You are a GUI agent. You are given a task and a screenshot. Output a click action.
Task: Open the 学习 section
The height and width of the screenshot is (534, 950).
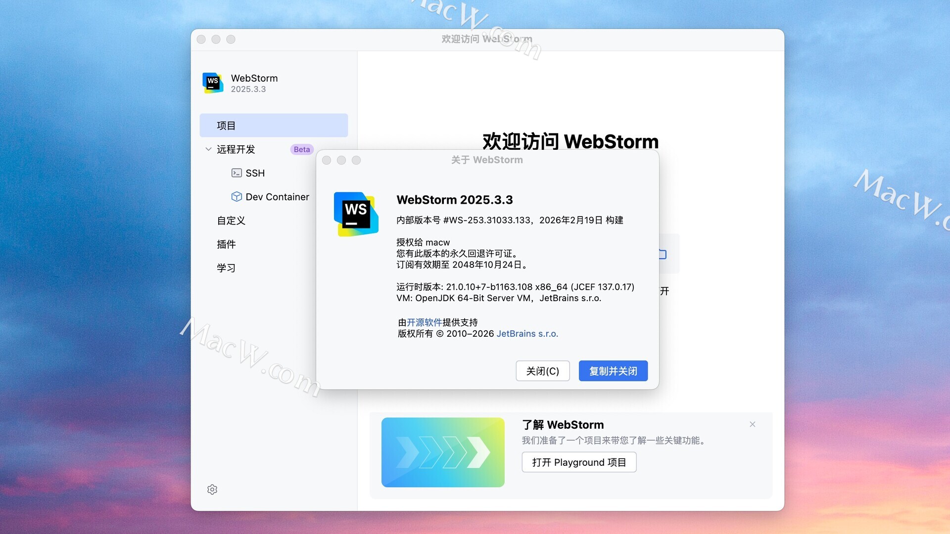tap(226, 268)
